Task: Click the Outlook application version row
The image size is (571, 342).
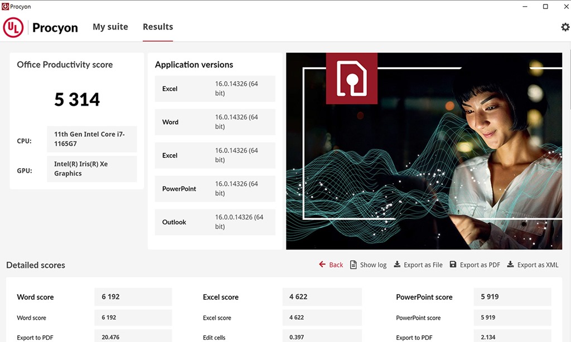Action: click(215, 222)
